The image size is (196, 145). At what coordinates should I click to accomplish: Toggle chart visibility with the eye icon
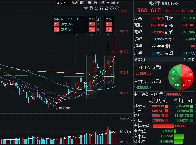(86, 8)
